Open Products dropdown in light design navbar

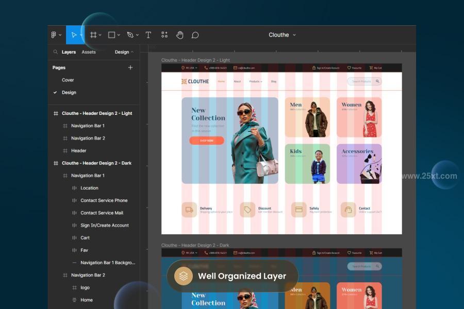(256, 81)
